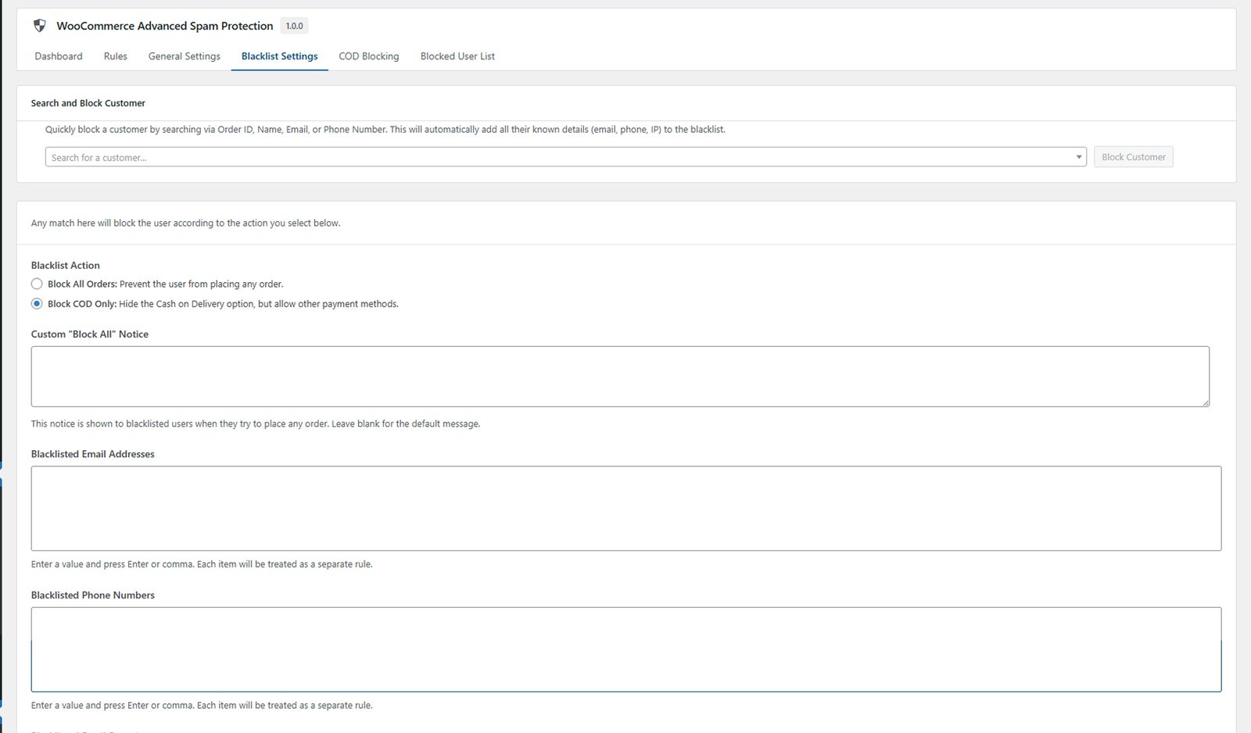The width and height of the screenshot is (1251, 733).
Task: Go to the General Settings tab
Action: (185, 56)
